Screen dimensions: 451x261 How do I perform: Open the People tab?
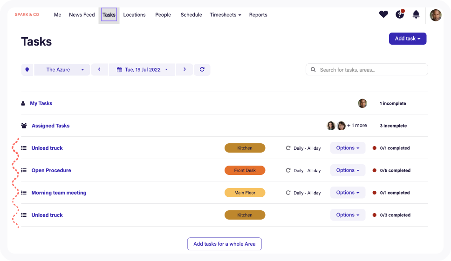point(163,15)
